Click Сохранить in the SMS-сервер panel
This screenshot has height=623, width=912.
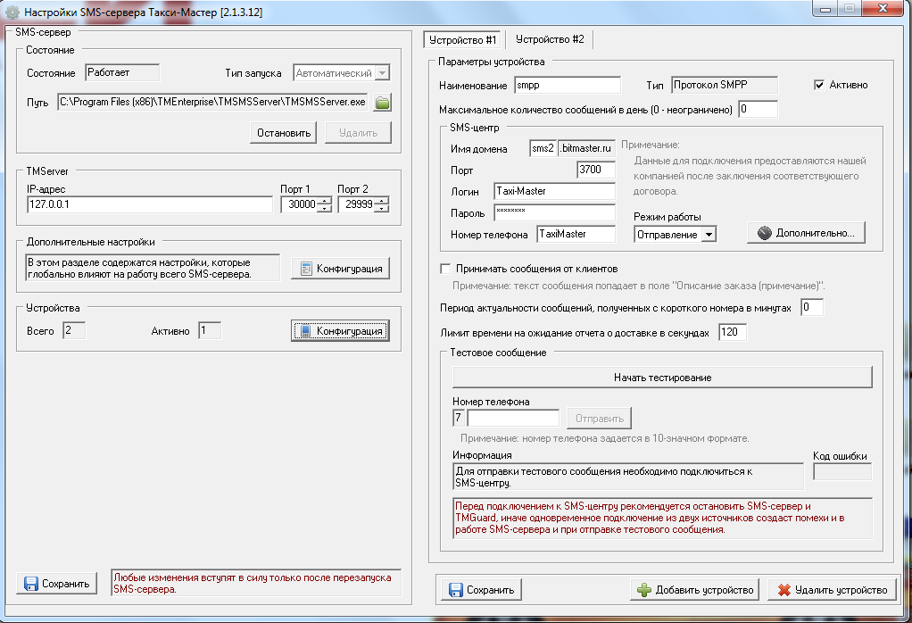(x=56, y=584)
